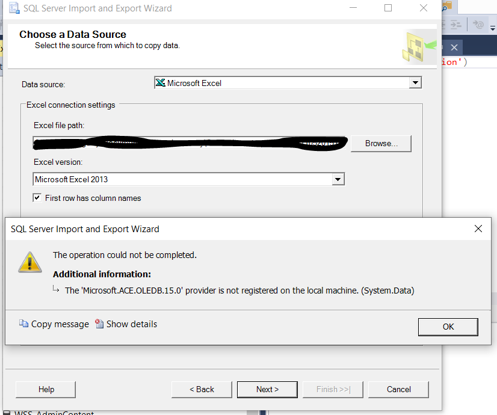Click the Help button

tap(46, 389)
